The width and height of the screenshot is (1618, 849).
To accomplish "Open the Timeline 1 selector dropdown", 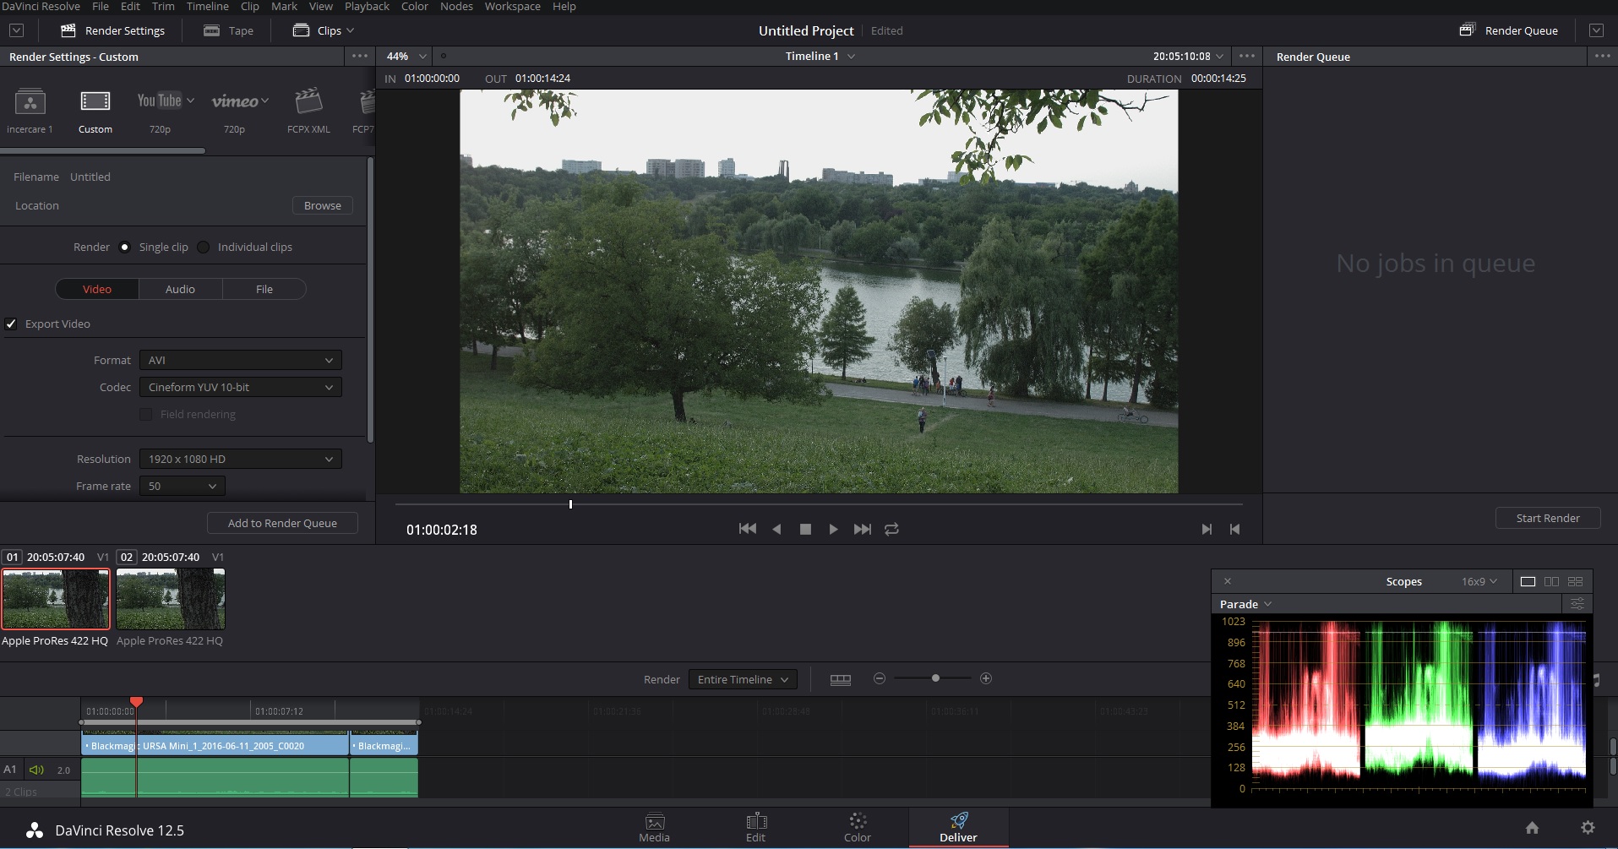I will point(820,56).
